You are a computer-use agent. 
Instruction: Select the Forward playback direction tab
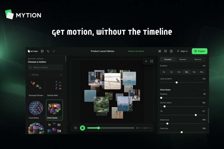click(x=168, y=59)
